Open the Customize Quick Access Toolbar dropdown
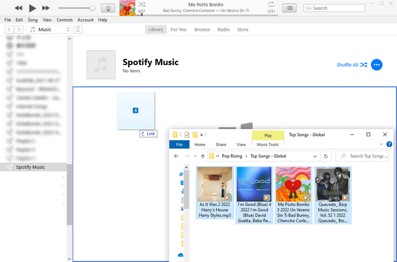 [x=201, y=135]
